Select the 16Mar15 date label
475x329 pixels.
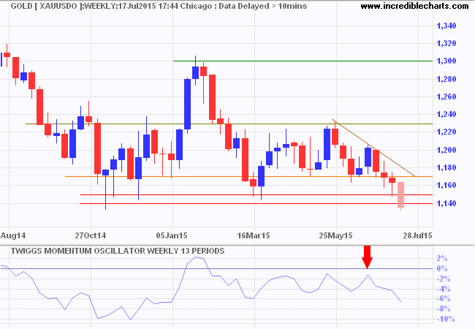254,235
